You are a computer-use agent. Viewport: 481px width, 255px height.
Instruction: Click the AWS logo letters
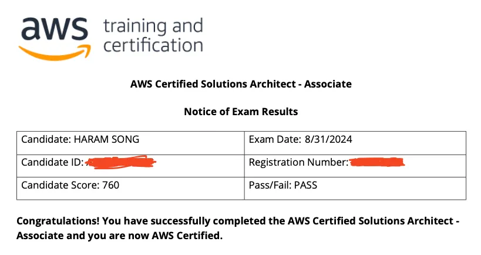tap(54, 28)
